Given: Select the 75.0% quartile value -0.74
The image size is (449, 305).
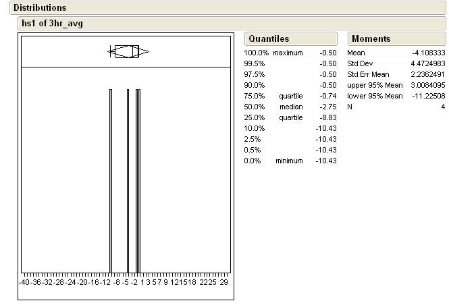Looking at the screenshot, I should coord(327,96).
